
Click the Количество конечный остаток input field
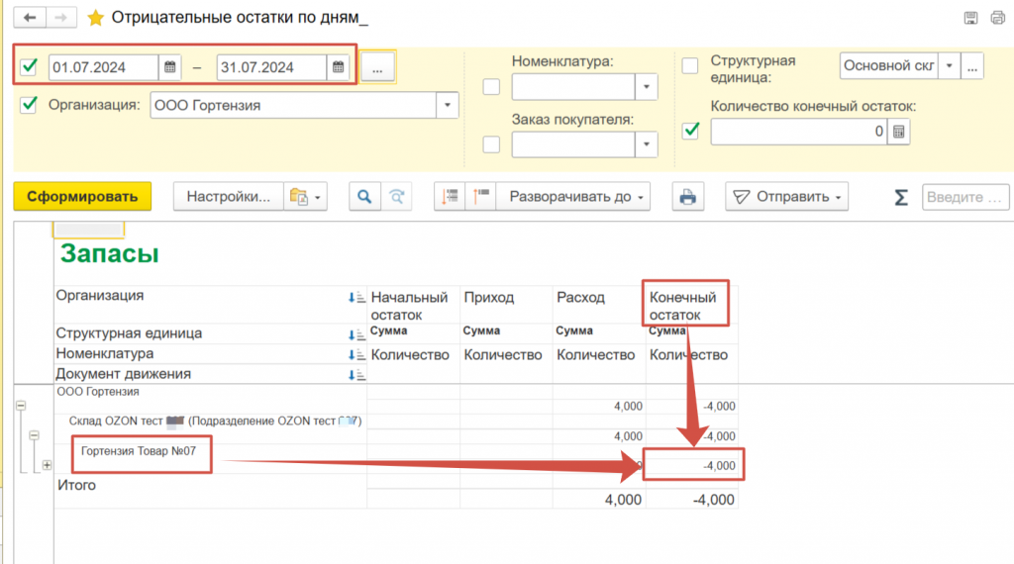798,132
